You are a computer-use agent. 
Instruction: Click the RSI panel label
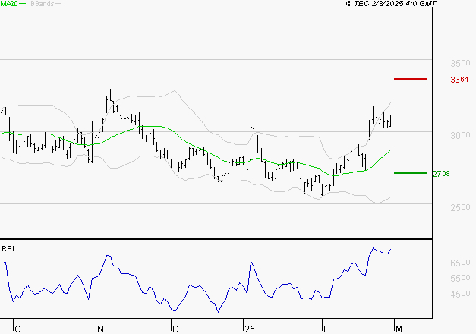(8, 249)
